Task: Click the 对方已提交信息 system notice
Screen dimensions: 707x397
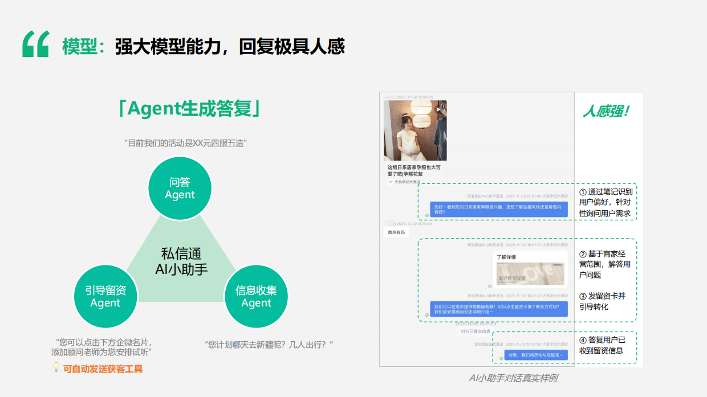Action: pos(476,331)
